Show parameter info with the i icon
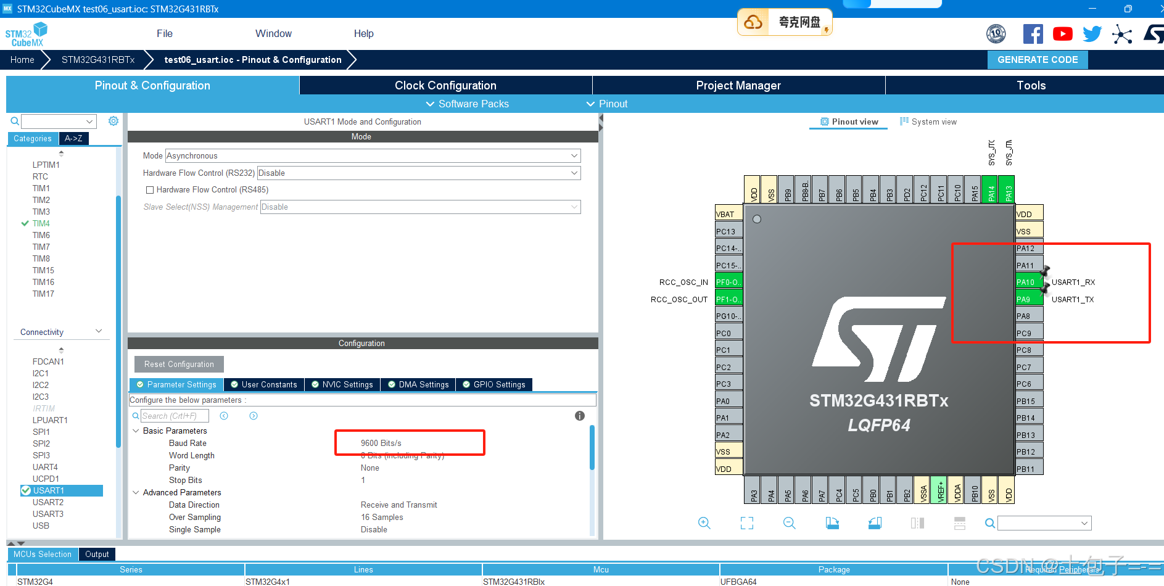This screenshot has width=1164, height=586. (x=579, y=416)
